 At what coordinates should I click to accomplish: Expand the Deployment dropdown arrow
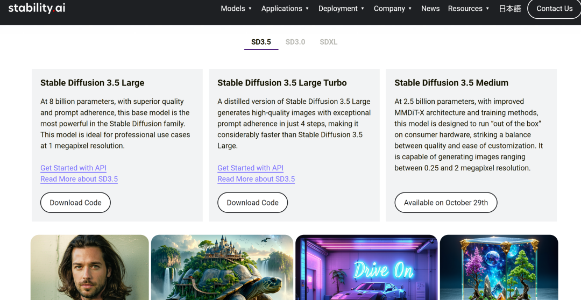[x=363, y=9]
